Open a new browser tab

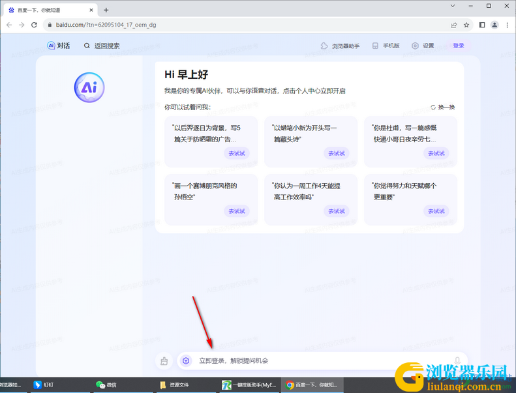pos(106,10)
